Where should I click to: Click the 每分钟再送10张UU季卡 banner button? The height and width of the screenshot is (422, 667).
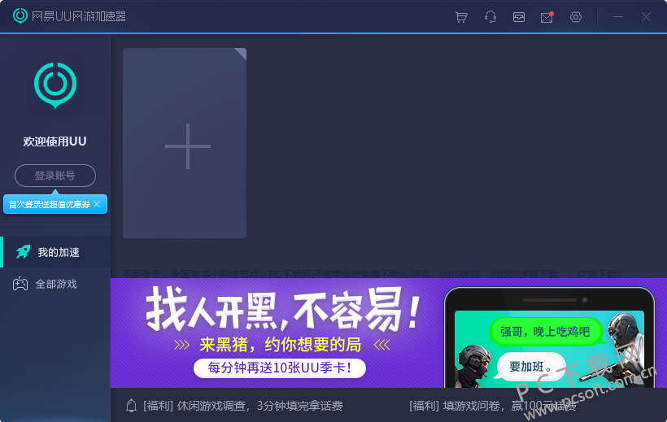[279, 368]
